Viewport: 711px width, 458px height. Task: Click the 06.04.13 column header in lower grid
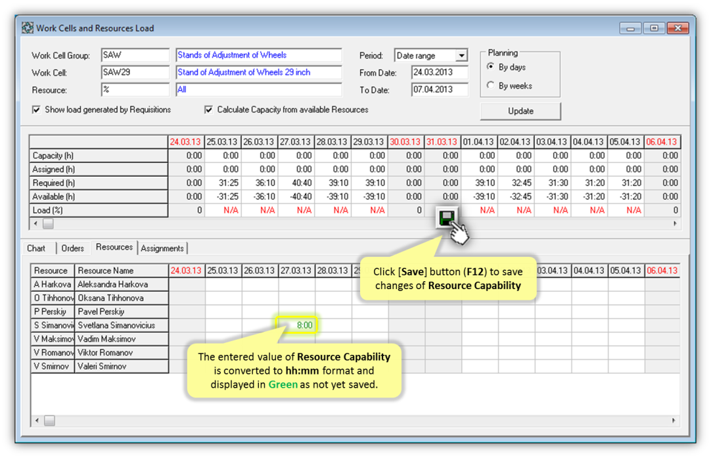pos(662,271)
